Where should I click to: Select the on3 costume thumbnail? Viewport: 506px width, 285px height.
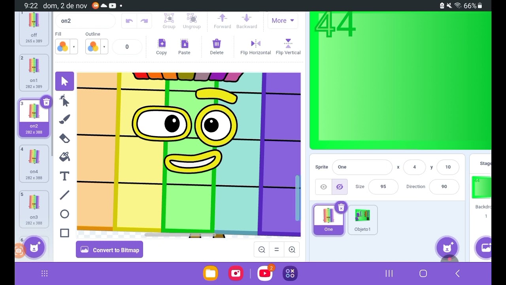click(34, 209)
